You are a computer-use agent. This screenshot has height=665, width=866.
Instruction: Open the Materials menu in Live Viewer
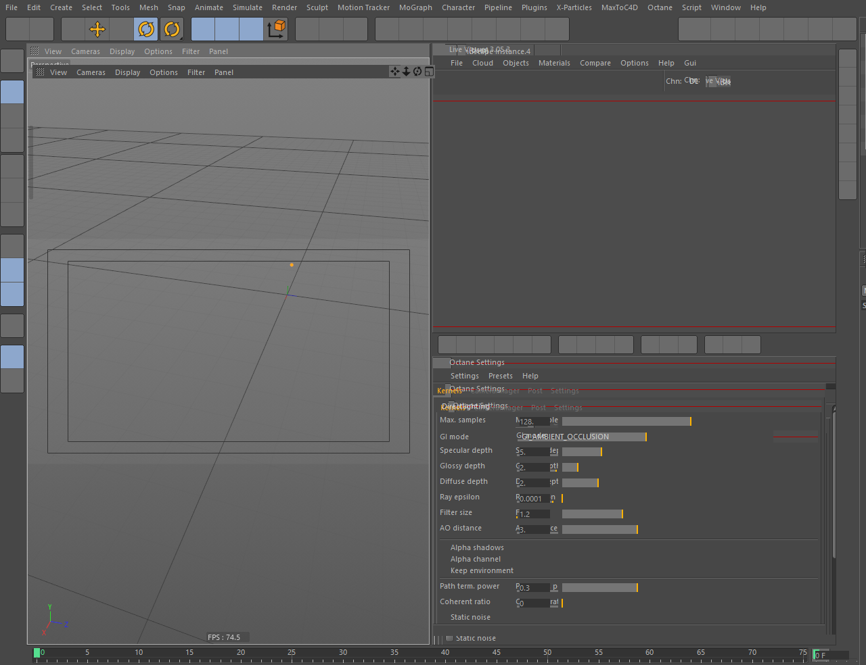[555, 63]
